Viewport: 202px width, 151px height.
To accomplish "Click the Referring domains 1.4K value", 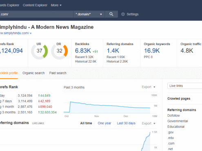I will coord(113,51).
